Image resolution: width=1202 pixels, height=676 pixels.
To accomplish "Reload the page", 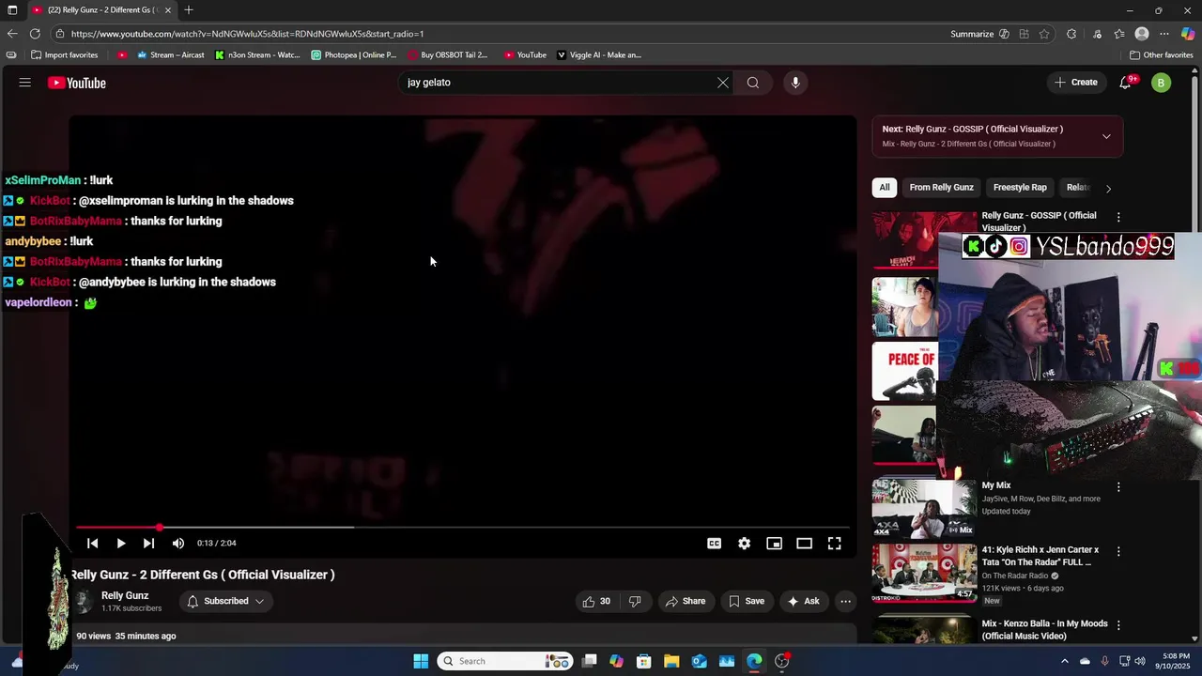I will click(x=35, y=34).
